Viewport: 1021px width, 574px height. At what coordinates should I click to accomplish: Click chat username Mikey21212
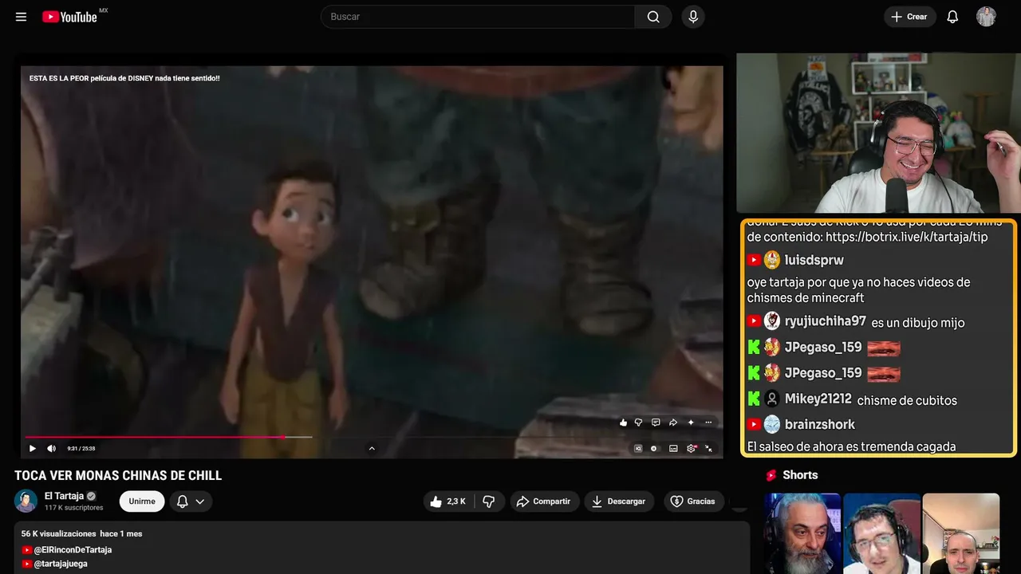(818, 399)
